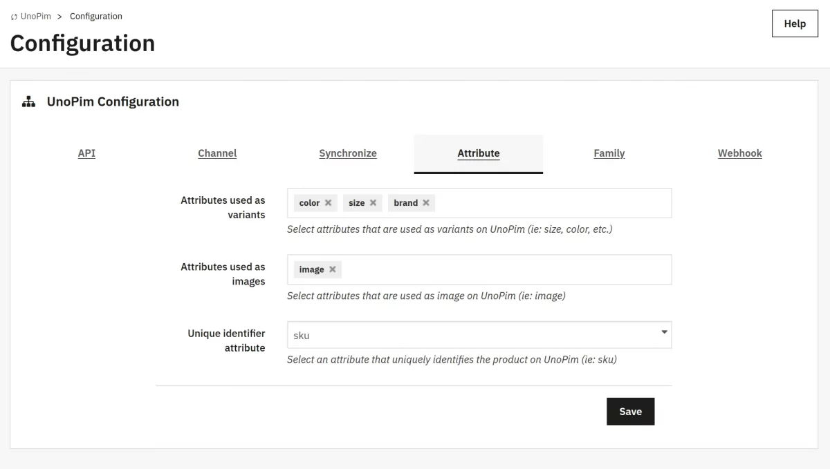Click the Save button

coord(631,412)
